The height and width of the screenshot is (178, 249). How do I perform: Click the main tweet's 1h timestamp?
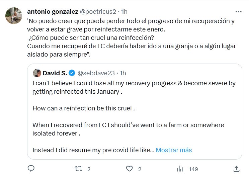coord(124,11)
